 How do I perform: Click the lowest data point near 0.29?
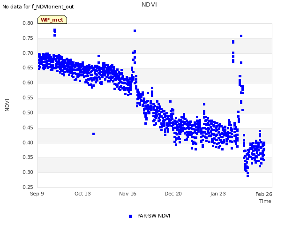click(248, 176)
